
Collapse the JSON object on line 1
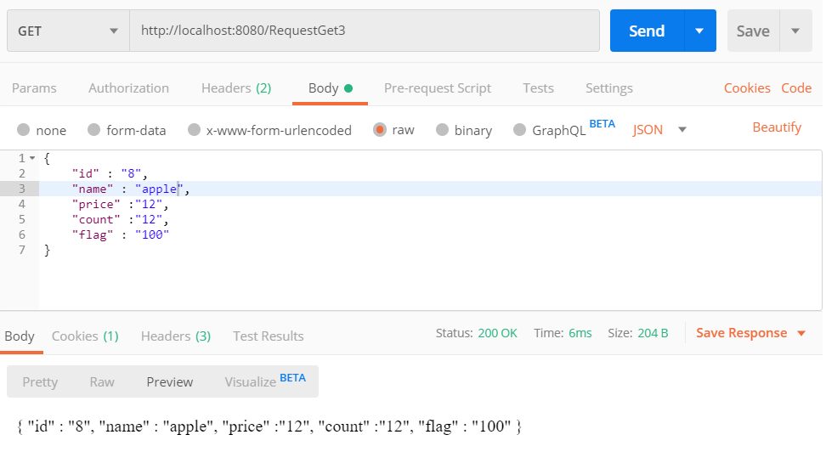tap(32, 158)
